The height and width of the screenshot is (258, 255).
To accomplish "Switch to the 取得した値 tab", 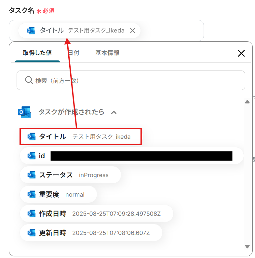I will (x=37, y=53).
